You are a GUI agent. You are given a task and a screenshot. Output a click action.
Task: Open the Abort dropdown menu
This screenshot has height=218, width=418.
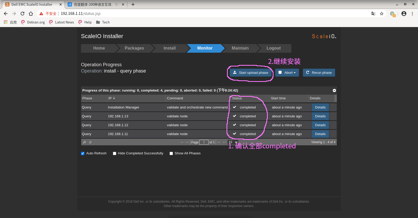pos(287,73)
